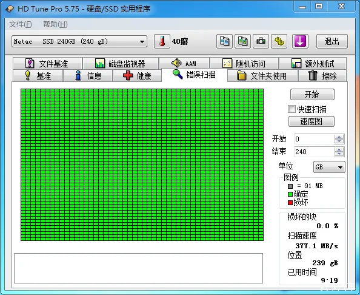Increase the 开始 start value with up arrow
The height and width of the screenshot is (295, 360).
(339, 137)
